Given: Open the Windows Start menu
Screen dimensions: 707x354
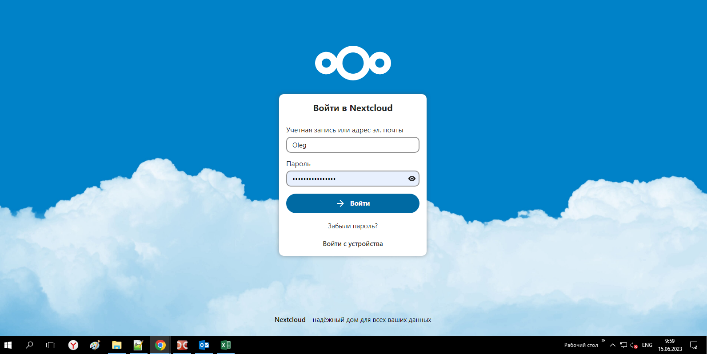Looking at the screenshot, I should coord(8,345).
